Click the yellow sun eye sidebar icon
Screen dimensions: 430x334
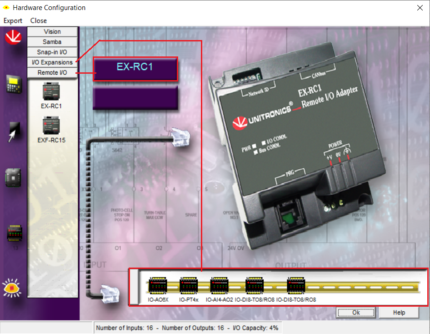pos(11,288)
